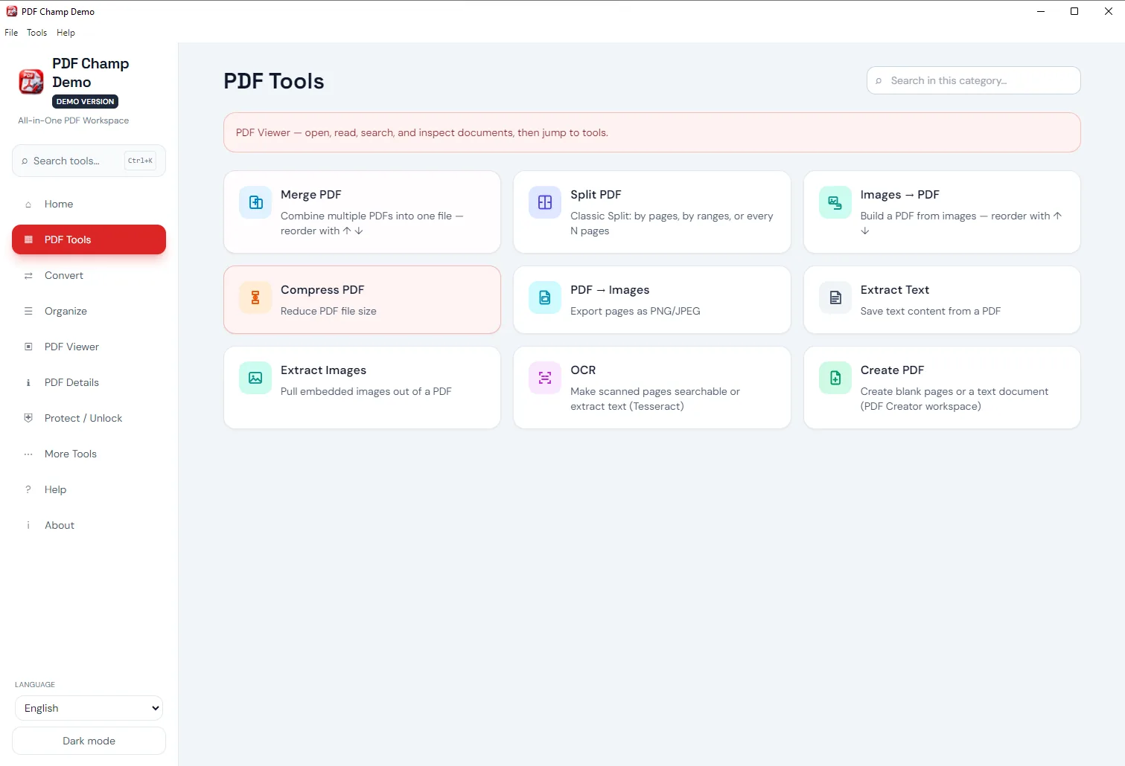Screen dimensions: 1125x766
Task: Select Organize in the sidebar
Action: click(x=89, y=311)
